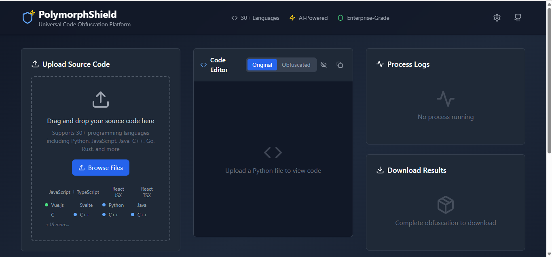This screenshot has height=257, width=552.
Task: Click the React JSX language label
Action: (x=118, y=192)
